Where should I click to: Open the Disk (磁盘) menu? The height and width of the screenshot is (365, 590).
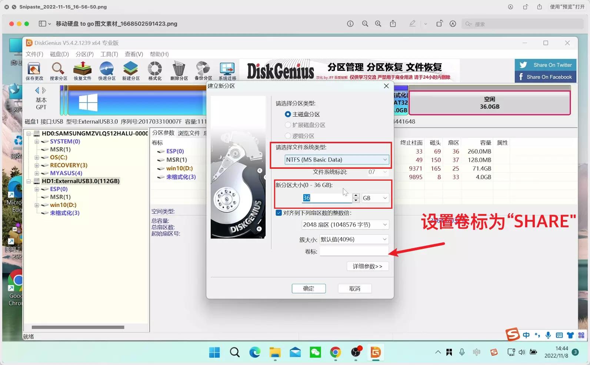tap(59, 54)
